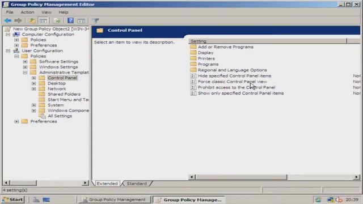
Task: Click right arrow of tree pane scrollbar
Action: tap(85, 183)
